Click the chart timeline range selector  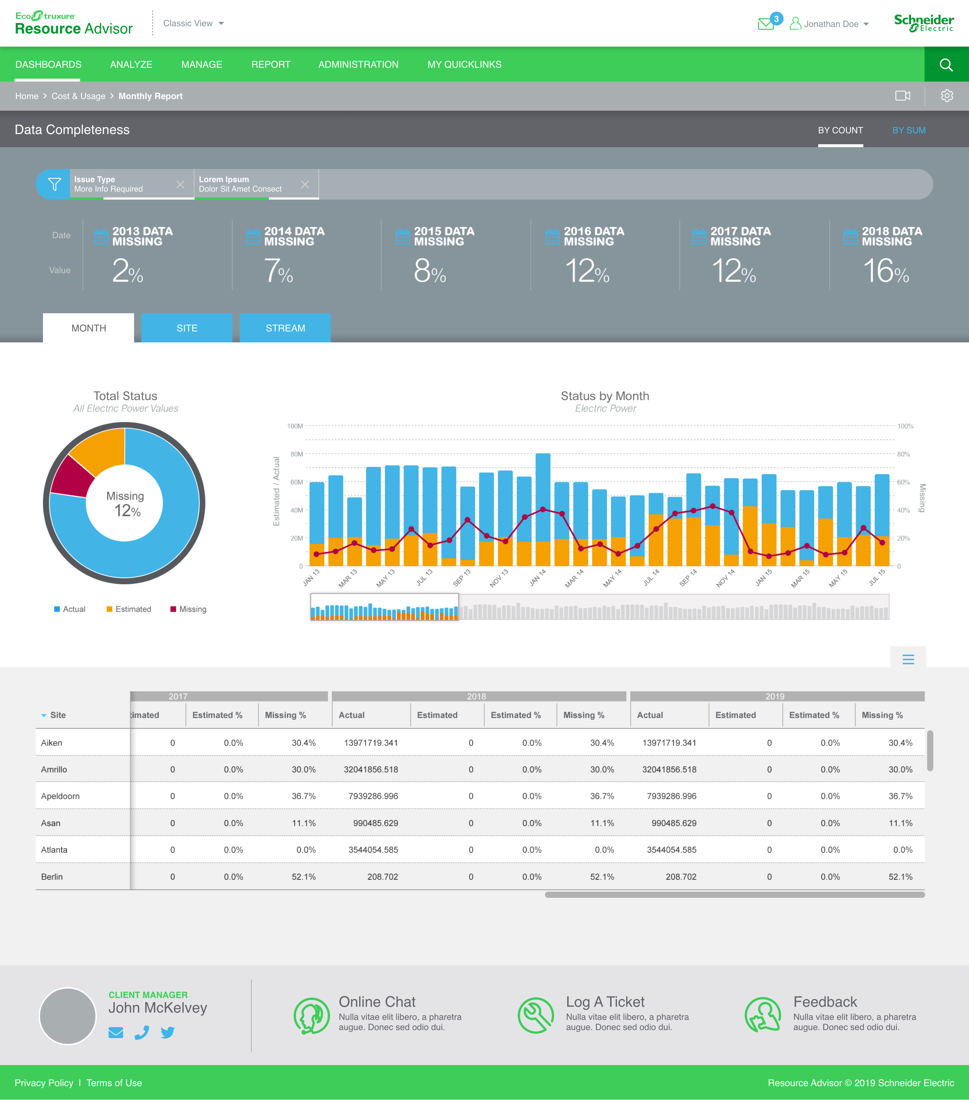(x=384, y=607)
